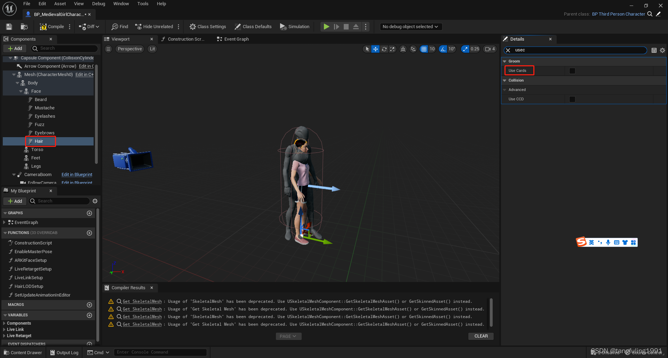Open Details panel settings gear
This screenshot has width=668, height=358.
coord(662,50)
